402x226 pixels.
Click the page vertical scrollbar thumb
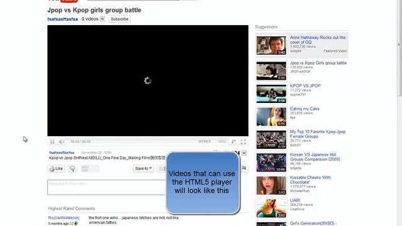(x=399, y=48)
